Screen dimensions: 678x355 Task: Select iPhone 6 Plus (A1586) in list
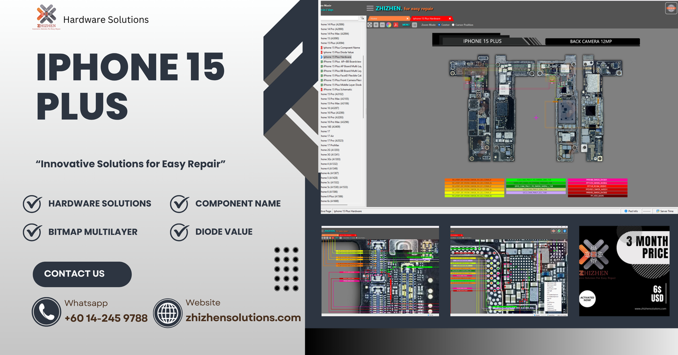[x=332, y=196]
